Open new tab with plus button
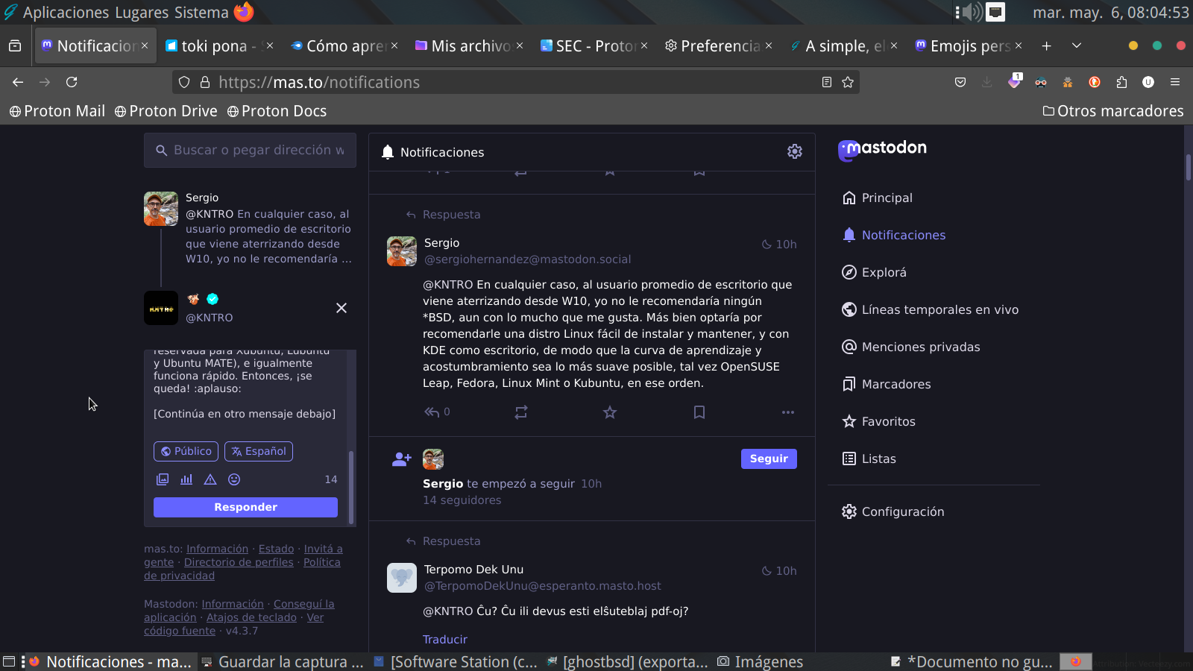1193x671 pixels. click(x=1047, y=46)
